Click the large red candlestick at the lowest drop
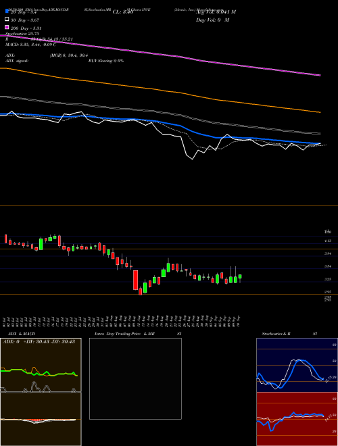The image size is (338, 446). pos(135,280)
